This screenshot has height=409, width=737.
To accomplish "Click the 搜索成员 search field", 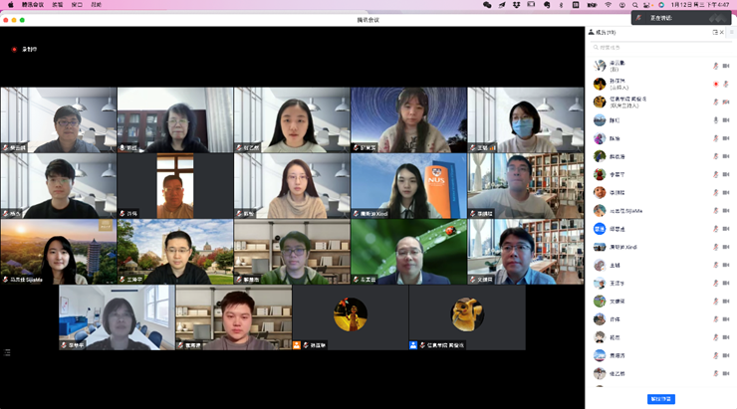I will 657,46.
